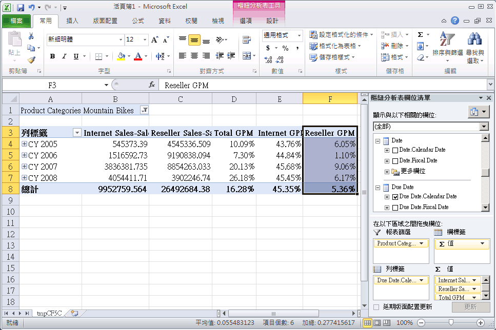
Task: Open the font size dropdown showing 12
Action: click(x=145, y=39)
